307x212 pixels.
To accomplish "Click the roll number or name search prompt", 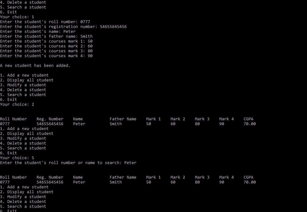I will click(x=68, y=163).
